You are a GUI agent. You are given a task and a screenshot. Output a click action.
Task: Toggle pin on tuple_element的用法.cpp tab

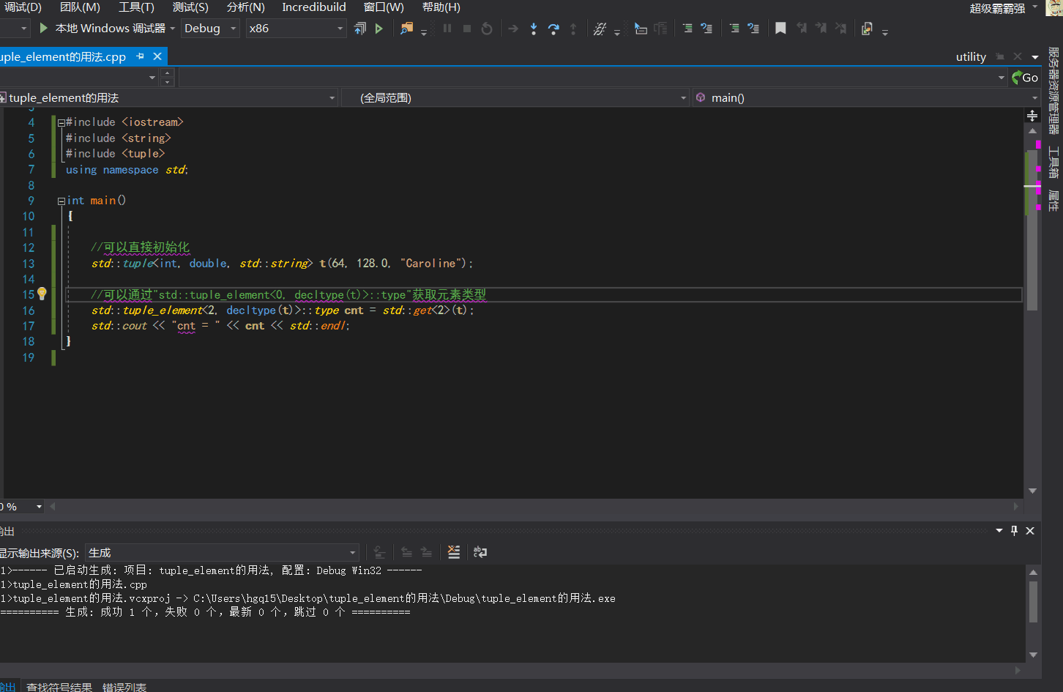pos(140,56)
